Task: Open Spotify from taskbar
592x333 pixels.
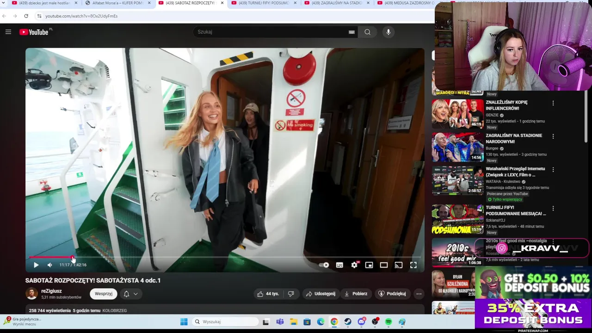Action: (x=388, y=321)
